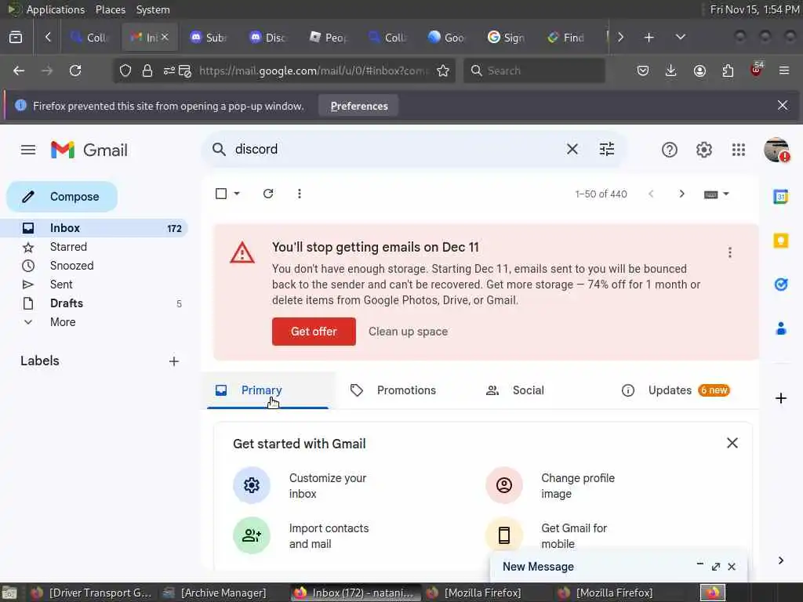Refresh the inbox message list
Viewport: 803px width, 602px height.
[x=268, y=194]
